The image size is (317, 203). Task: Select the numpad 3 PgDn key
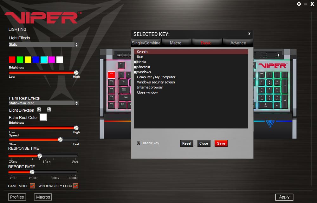click(277, 98)
